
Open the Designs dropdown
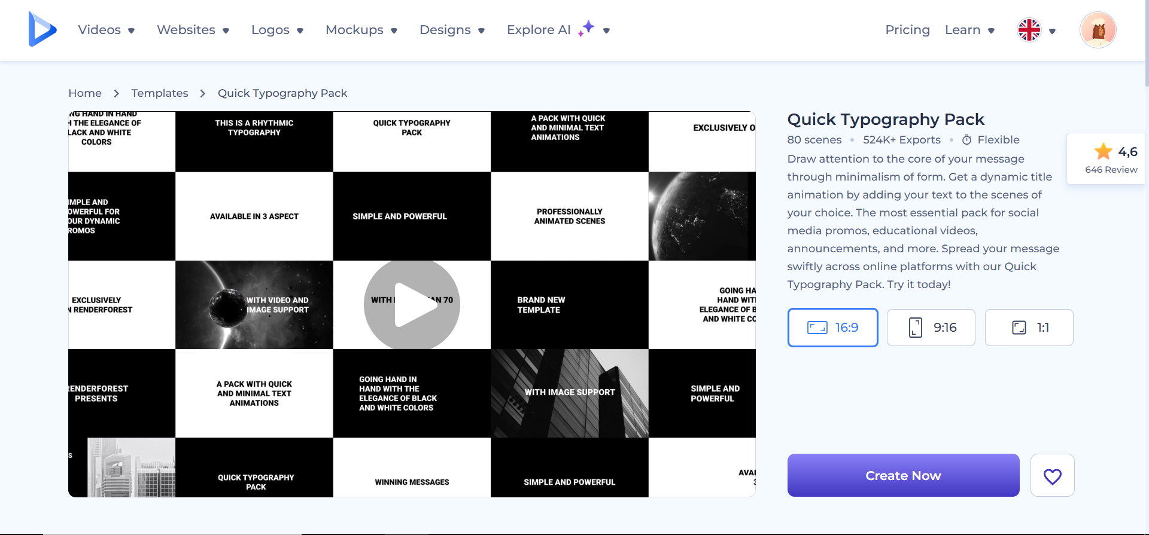[452, 30]
